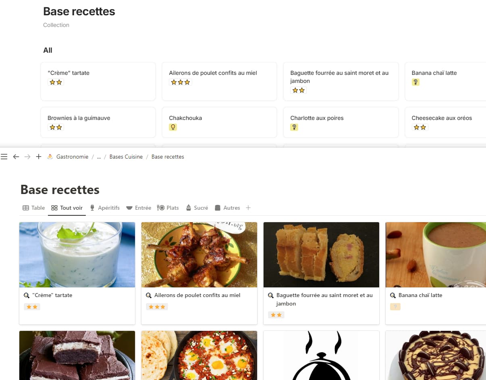Add a new view with the plus after Autres
The height and width of the screenshot is (380, 486).
(x=248, y=208)
